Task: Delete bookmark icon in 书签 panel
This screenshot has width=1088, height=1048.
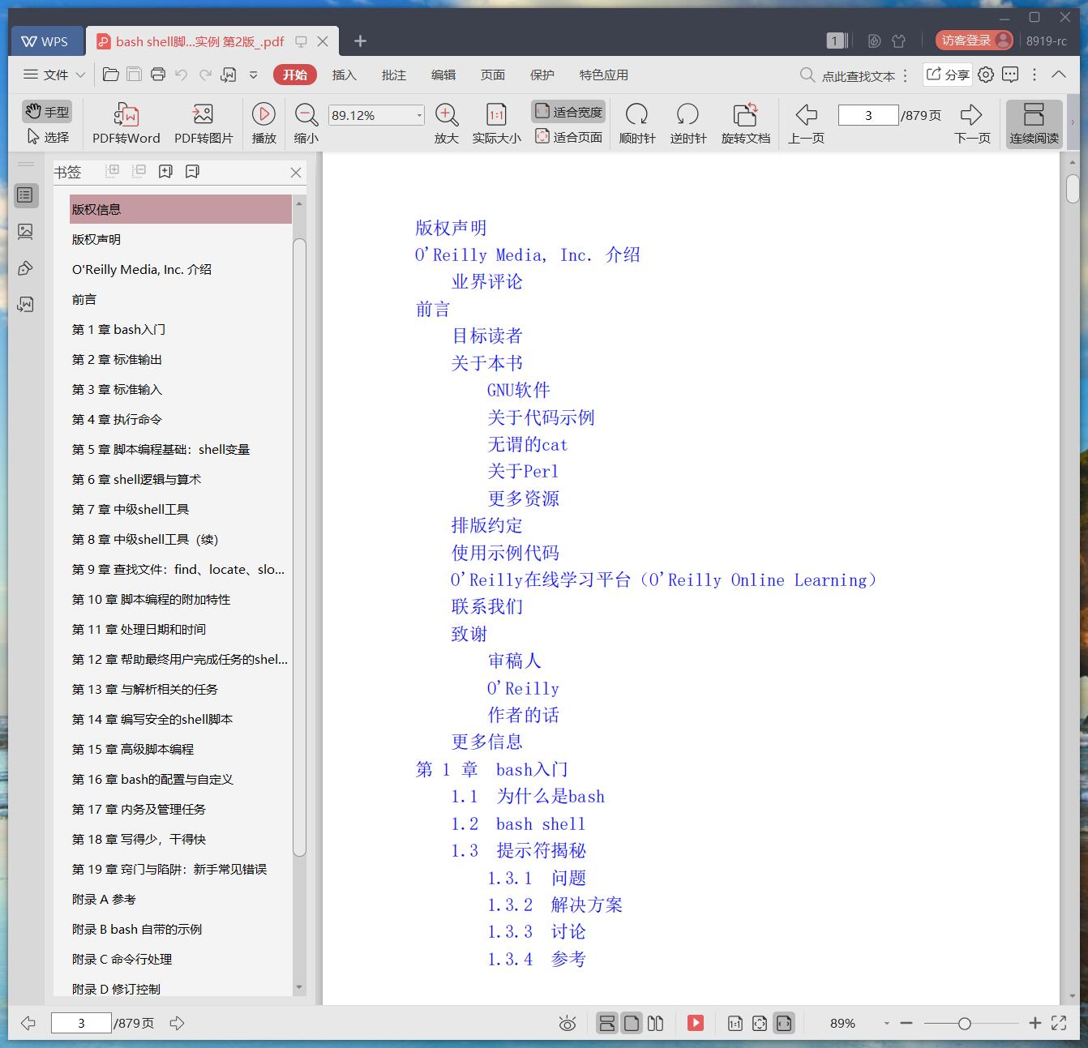Action: (192, 172)
